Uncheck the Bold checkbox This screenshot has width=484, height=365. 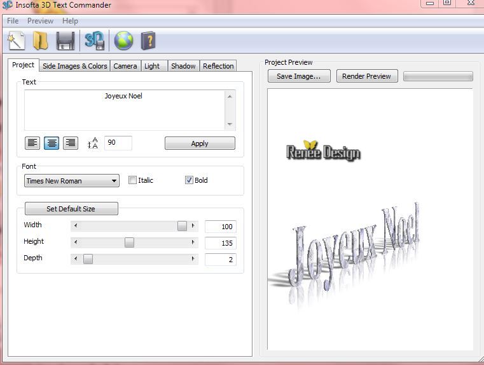coord(189,180)
